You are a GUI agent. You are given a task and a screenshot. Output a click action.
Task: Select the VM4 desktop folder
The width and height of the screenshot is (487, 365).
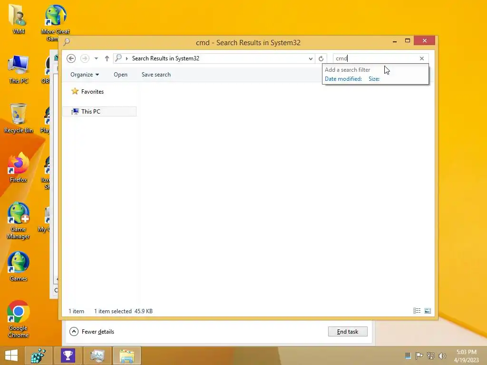pos(19,19)
